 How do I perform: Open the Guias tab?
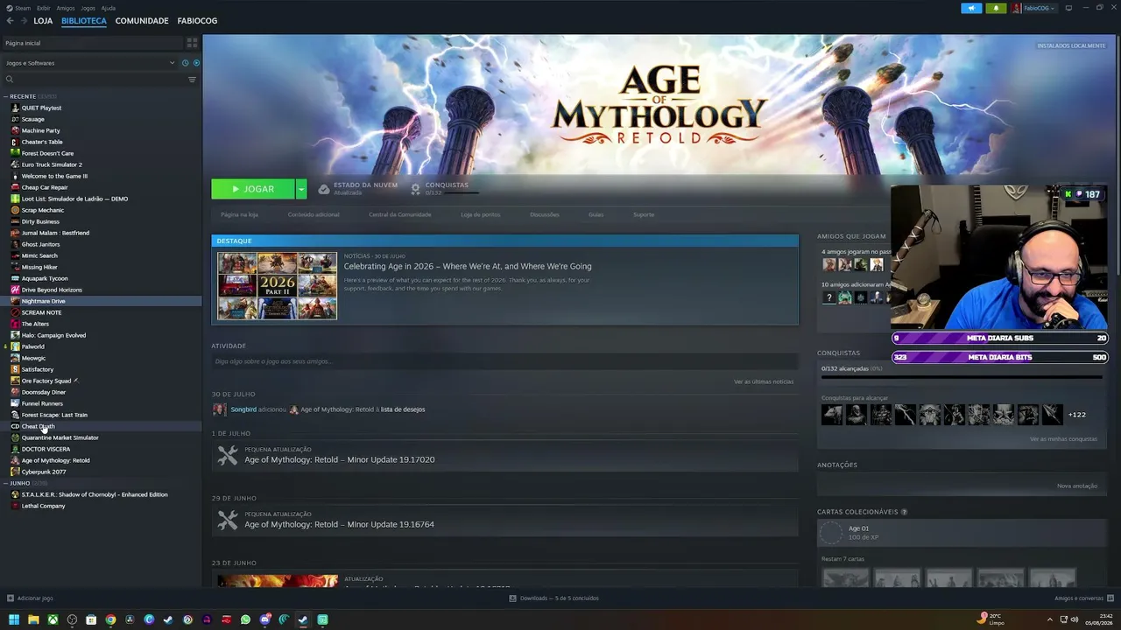coord(596,214)
